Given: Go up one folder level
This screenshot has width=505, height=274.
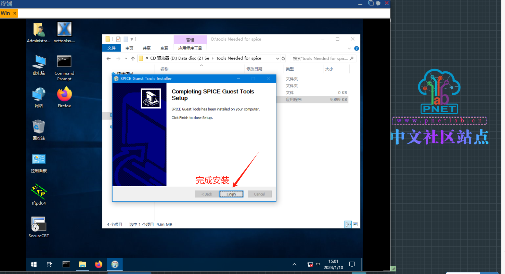Looking at the screenshot, I should 133,58.
